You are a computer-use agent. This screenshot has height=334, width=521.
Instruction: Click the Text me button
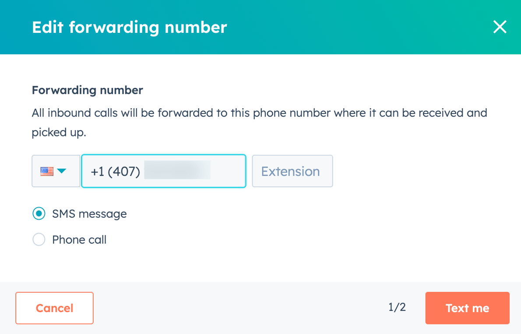(x=467, y=308)
